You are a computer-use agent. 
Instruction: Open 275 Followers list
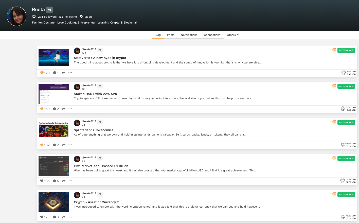click(x=47, y=17)
